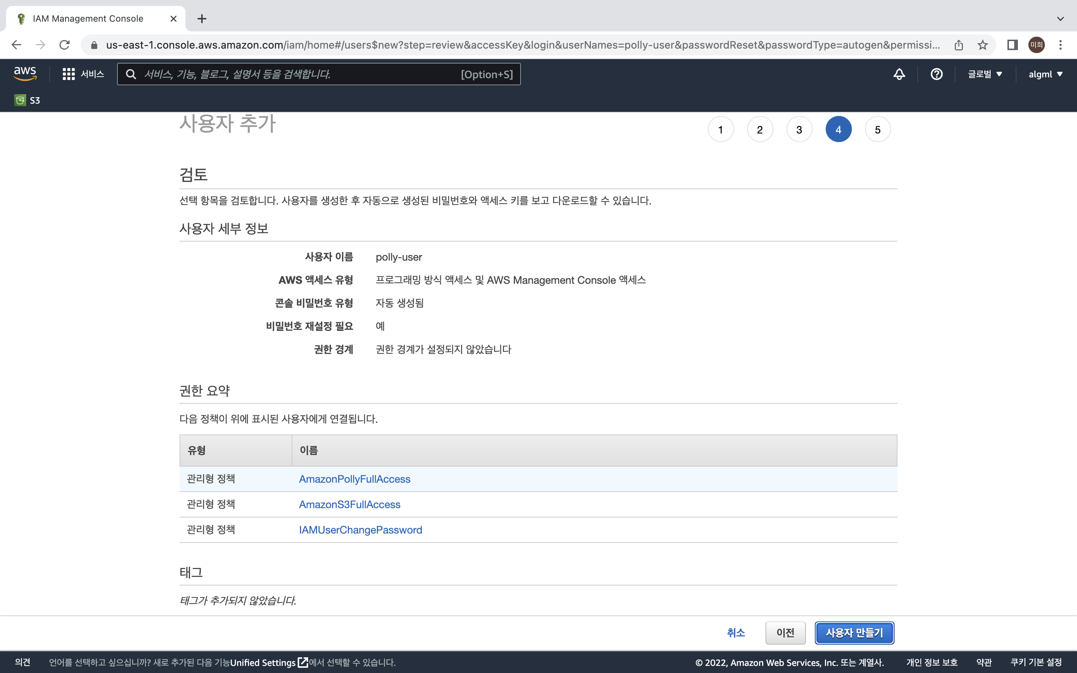The image size is (1077, 673).
Task: Open the notifications bell icon
Action: pos(899,74)
